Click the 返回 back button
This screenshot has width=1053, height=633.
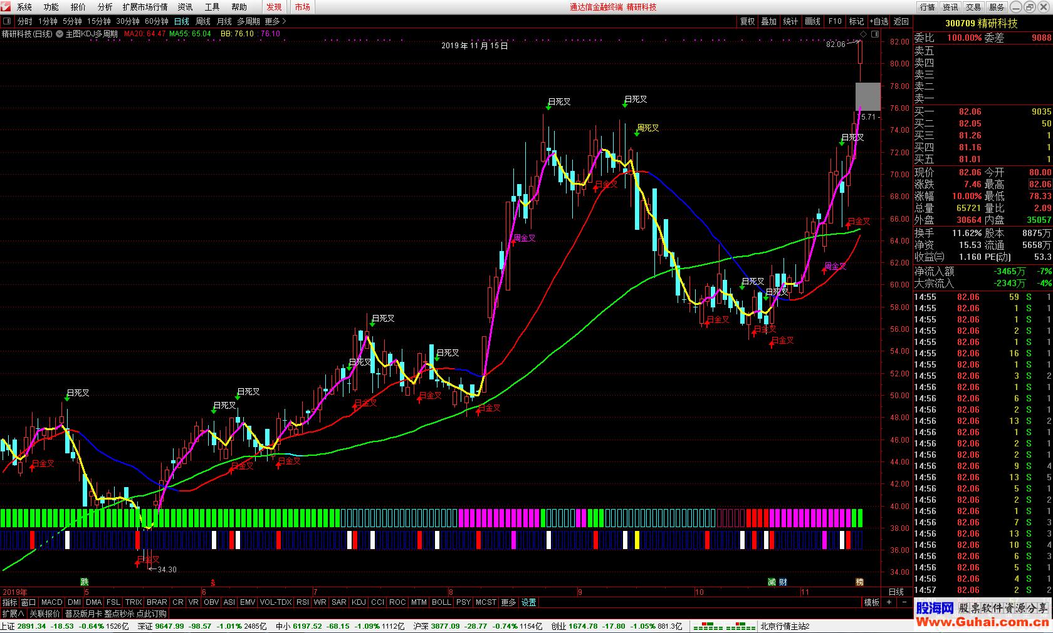[901, 21]
